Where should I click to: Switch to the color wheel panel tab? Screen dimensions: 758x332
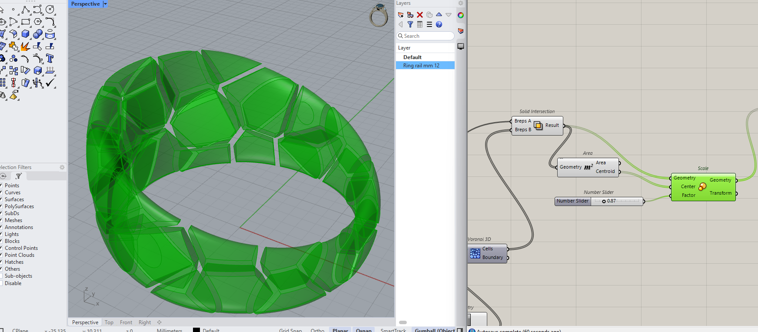click(x=461, y=15)
